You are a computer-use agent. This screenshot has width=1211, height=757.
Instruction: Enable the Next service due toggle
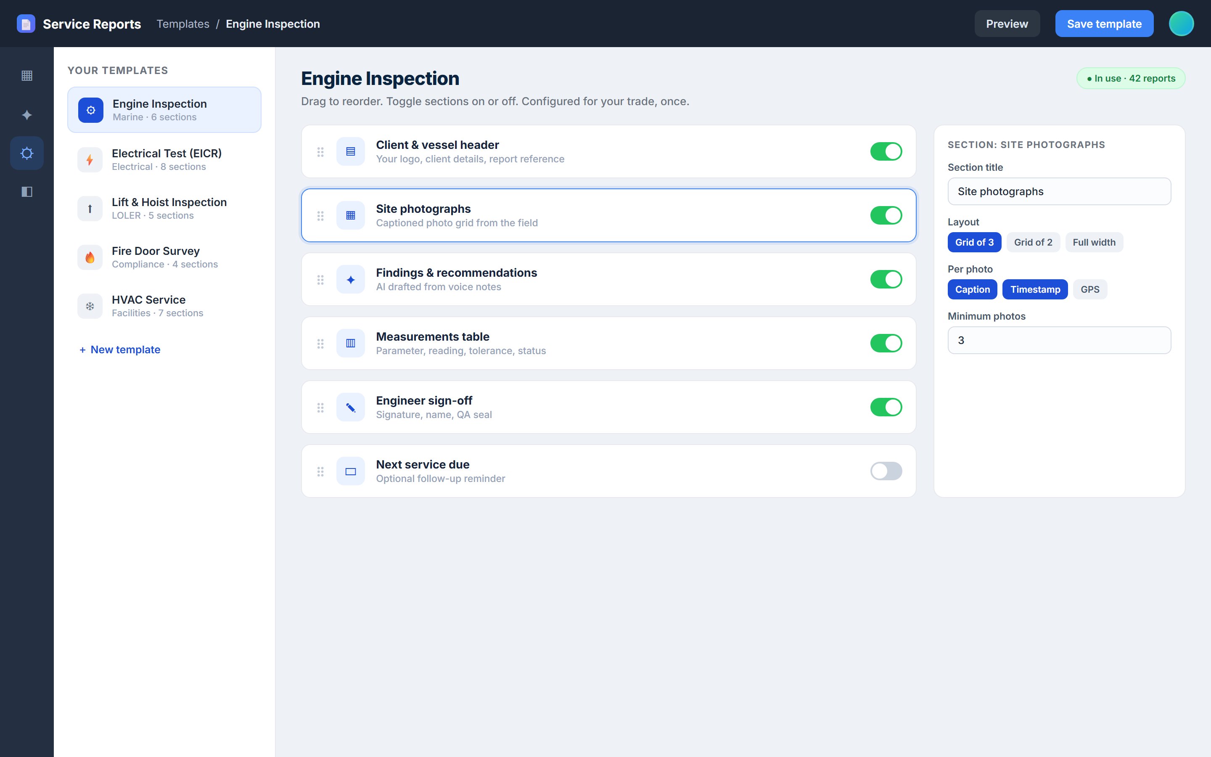tap(886, 471)
